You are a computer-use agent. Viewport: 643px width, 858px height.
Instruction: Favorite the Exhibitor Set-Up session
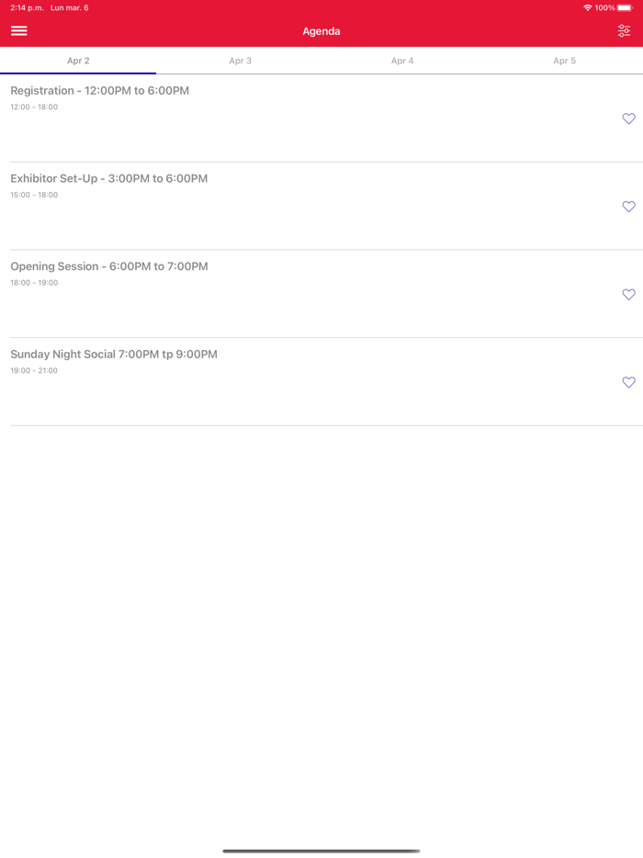(628, 207)
